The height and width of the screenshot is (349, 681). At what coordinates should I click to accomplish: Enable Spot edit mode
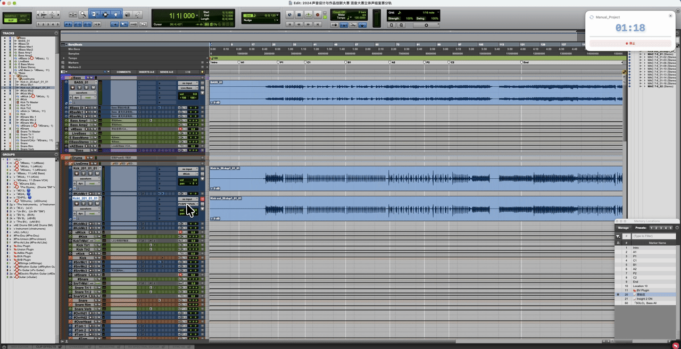click(24, 16)
